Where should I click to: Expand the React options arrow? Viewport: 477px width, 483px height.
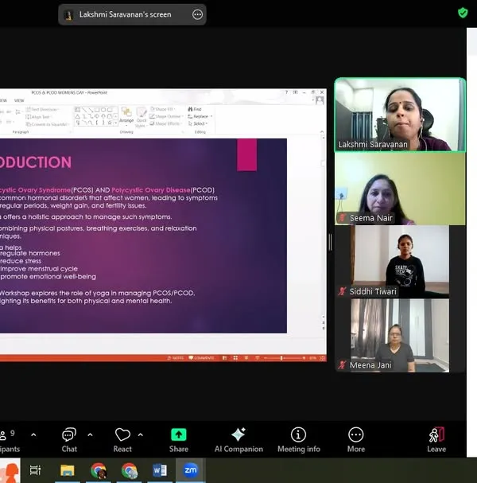point(141,435)
